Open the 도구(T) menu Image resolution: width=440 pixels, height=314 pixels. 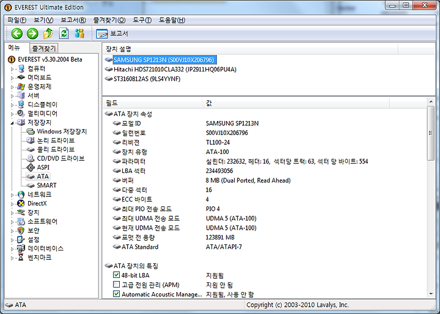click(142, 20)
